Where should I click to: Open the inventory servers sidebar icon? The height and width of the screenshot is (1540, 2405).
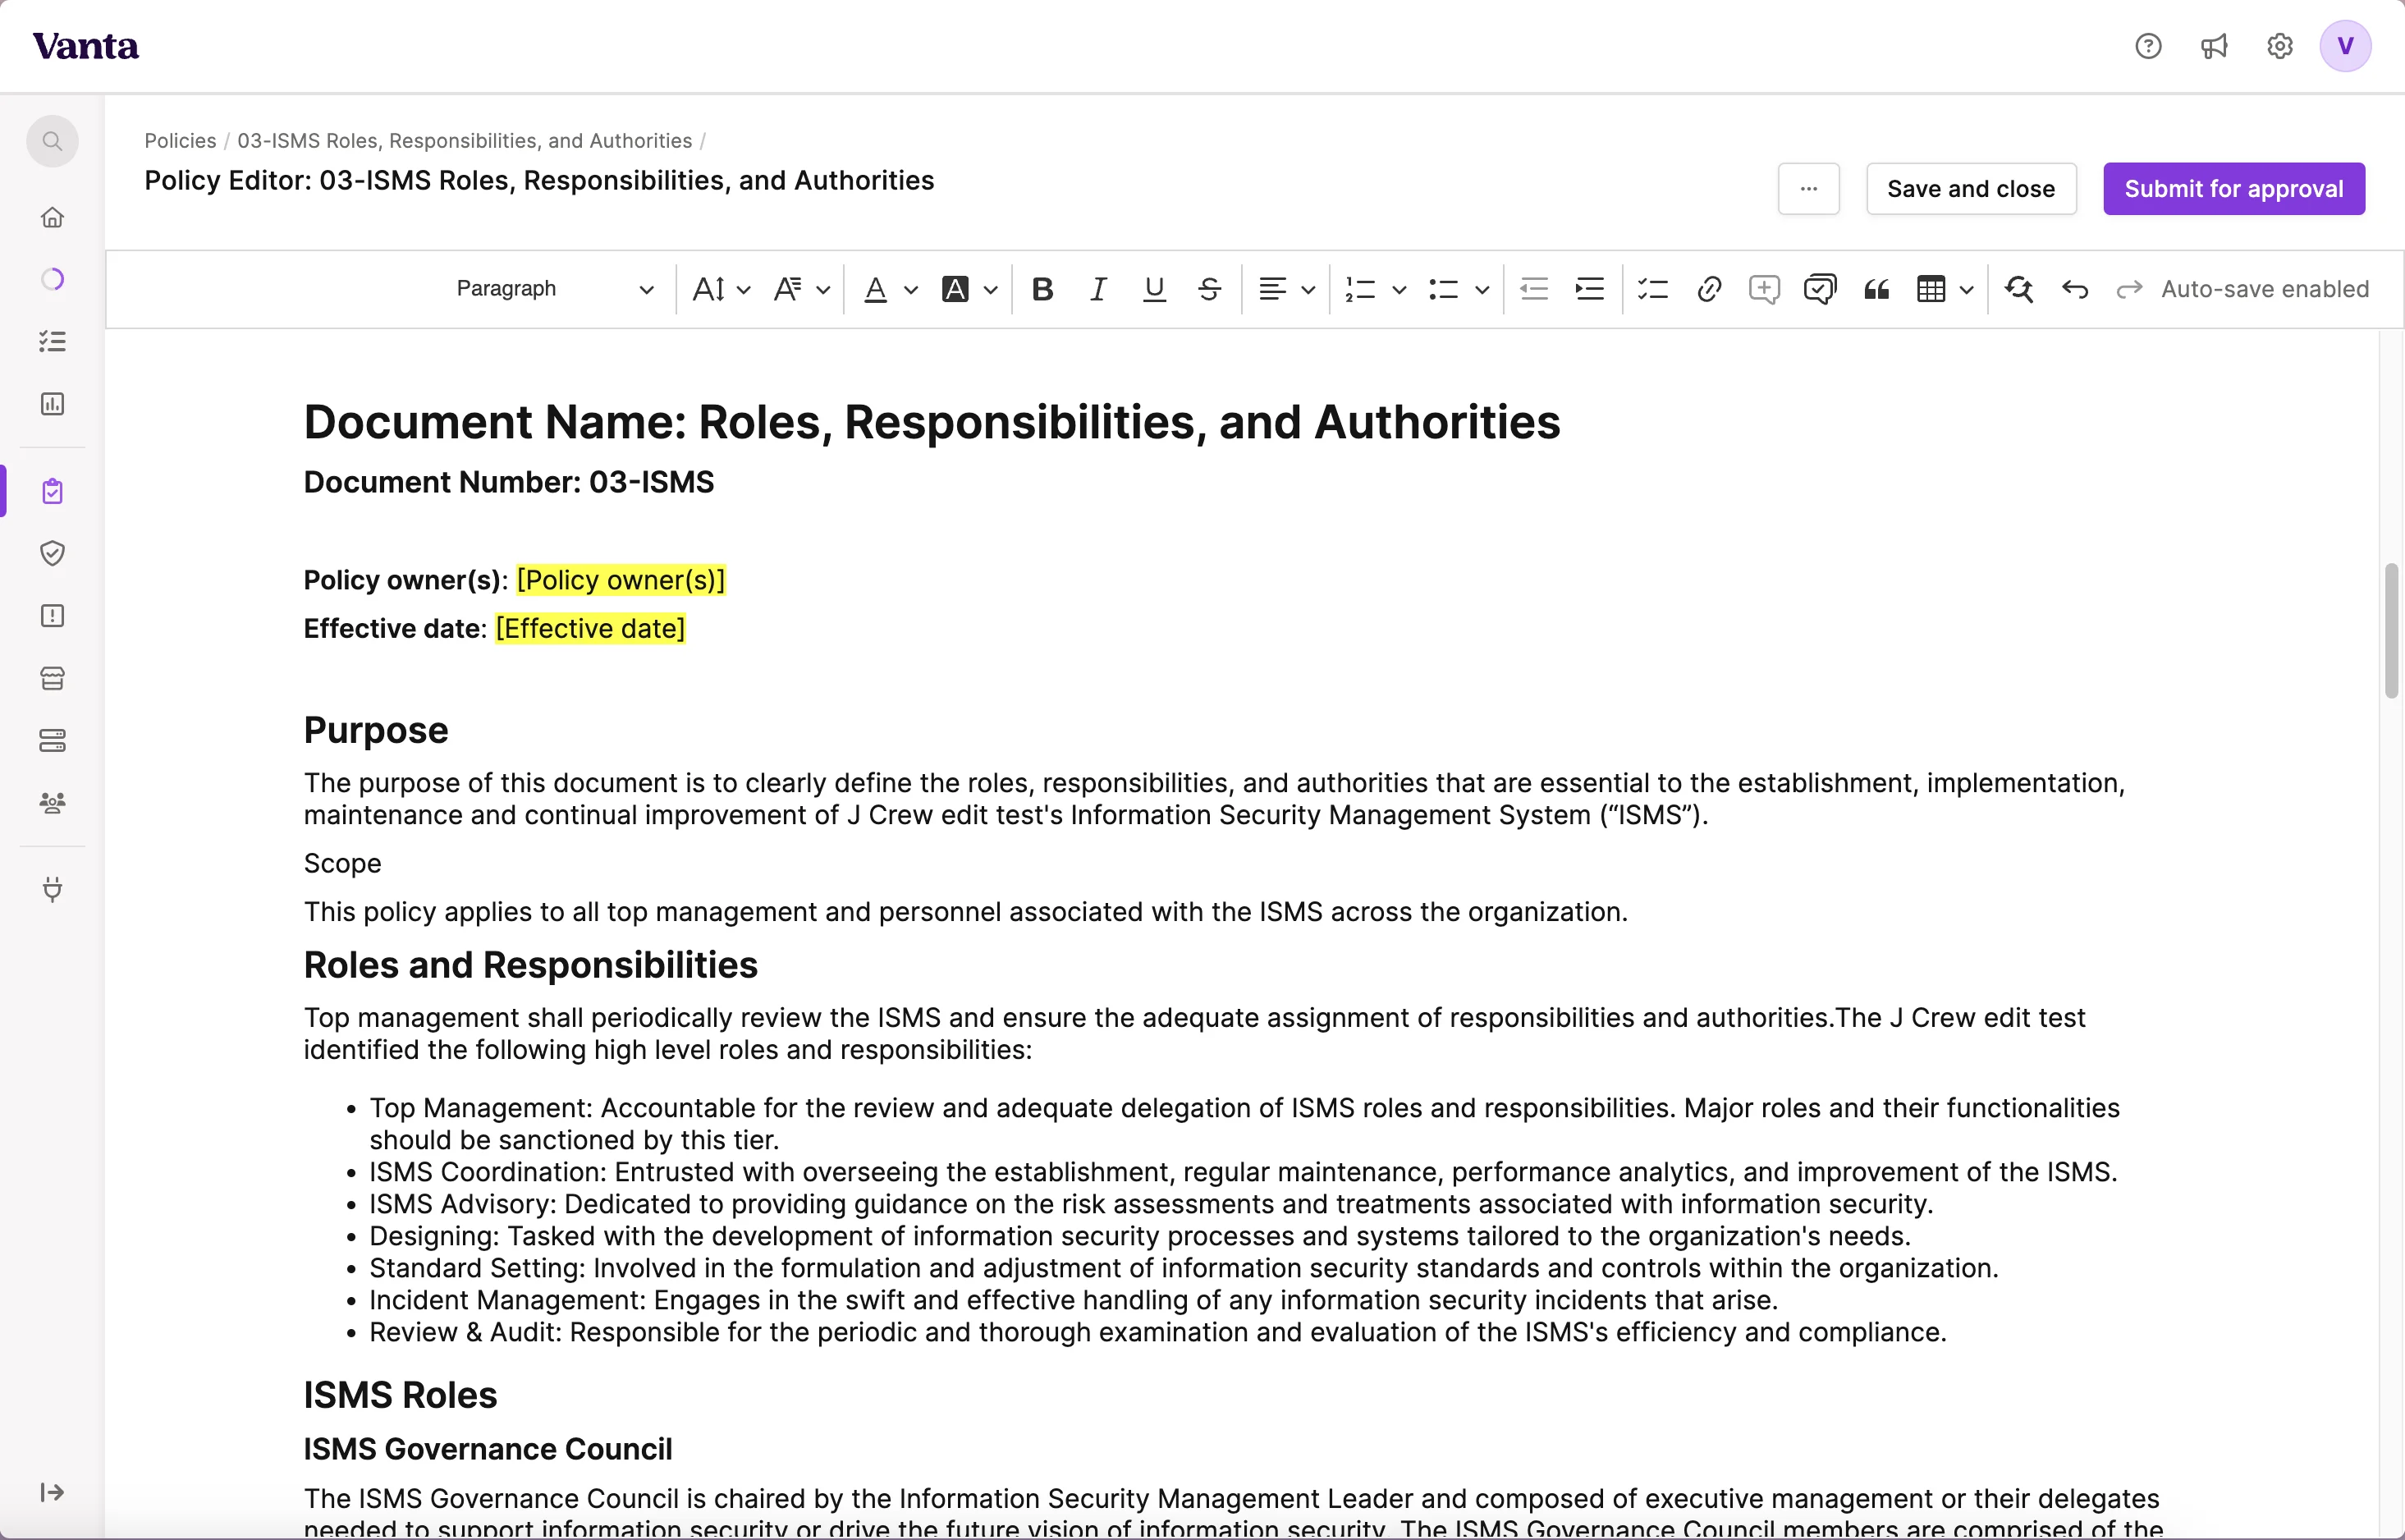(x=52, y=740)
